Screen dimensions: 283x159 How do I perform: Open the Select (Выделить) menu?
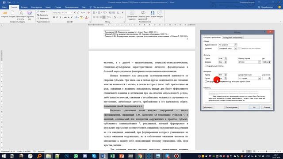click(x=43, y=19)
